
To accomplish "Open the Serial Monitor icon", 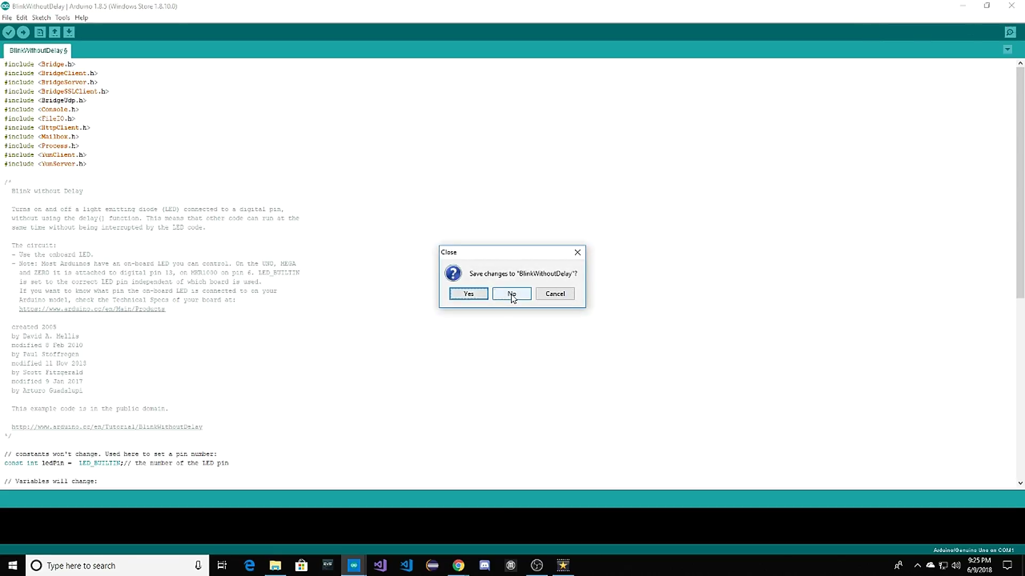I will click(1010, 33).
